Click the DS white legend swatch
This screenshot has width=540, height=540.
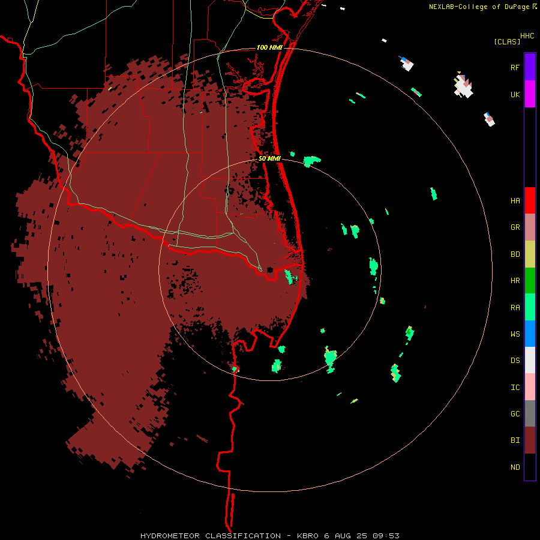click(530, 360)
